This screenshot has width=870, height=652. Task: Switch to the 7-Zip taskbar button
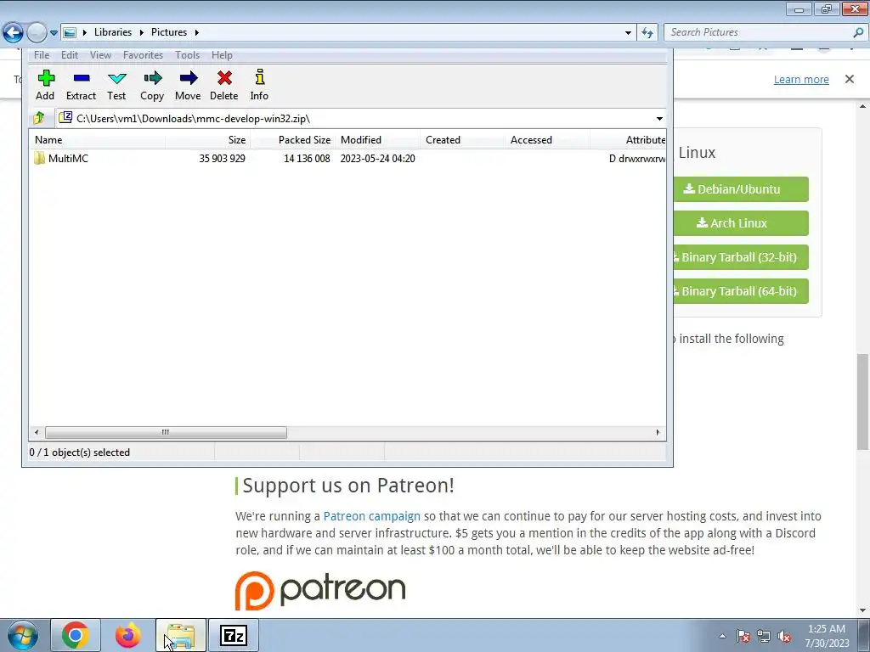tap(234, 635)
